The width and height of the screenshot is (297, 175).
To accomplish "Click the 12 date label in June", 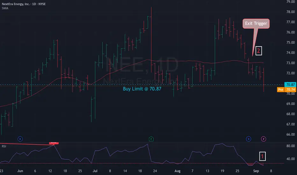I will click(x=50, y=171).
